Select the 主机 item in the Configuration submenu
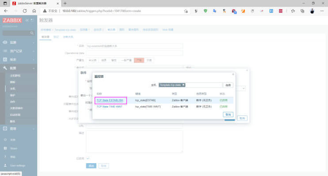Viewport: 328px width, 176px height. coord(13,89)
